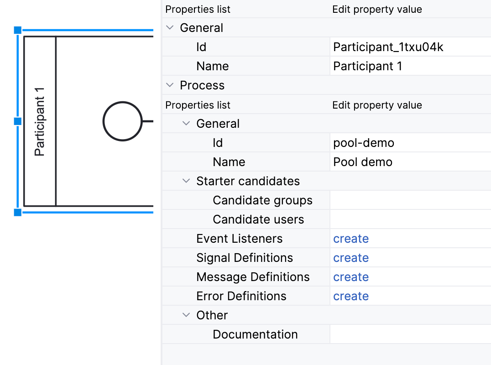Click create link for Event Listeners

click(350, 239)
